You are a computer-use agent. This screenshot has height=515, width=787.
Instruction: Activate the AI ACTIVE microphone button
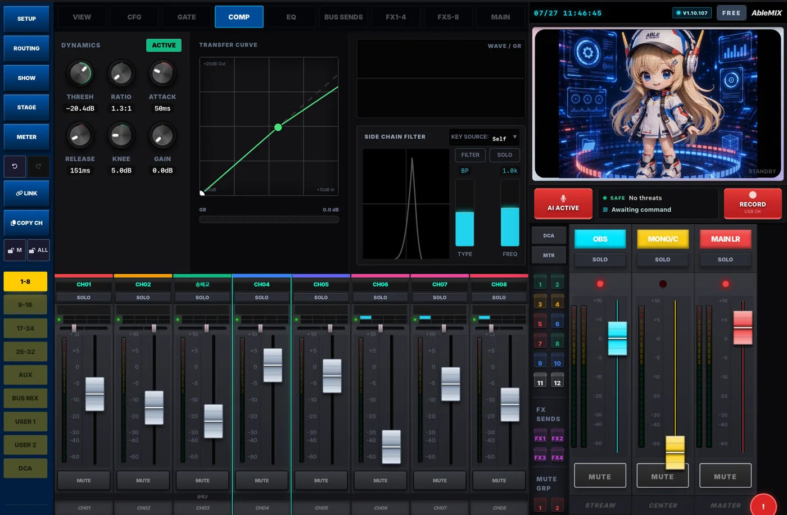(x=563, y=203)
